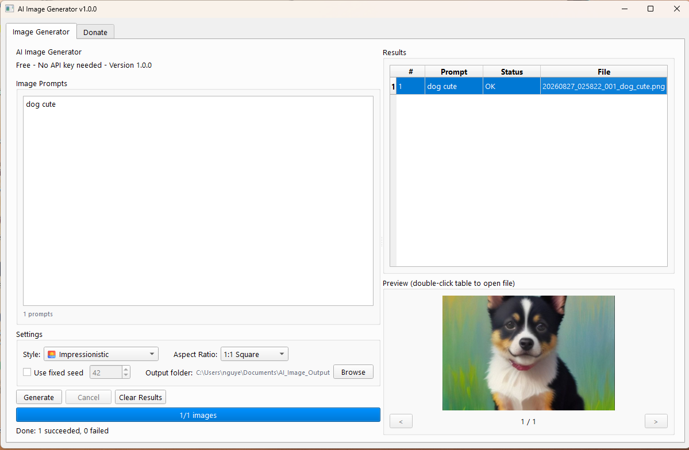689x450 pixels.
Task: Click the '1 / 1' preview counter
Action: (528, 421)
